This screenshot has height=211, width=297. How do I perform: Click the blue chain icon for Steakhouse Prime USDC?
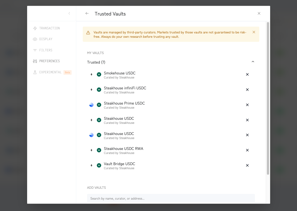[x=91, y=105]
